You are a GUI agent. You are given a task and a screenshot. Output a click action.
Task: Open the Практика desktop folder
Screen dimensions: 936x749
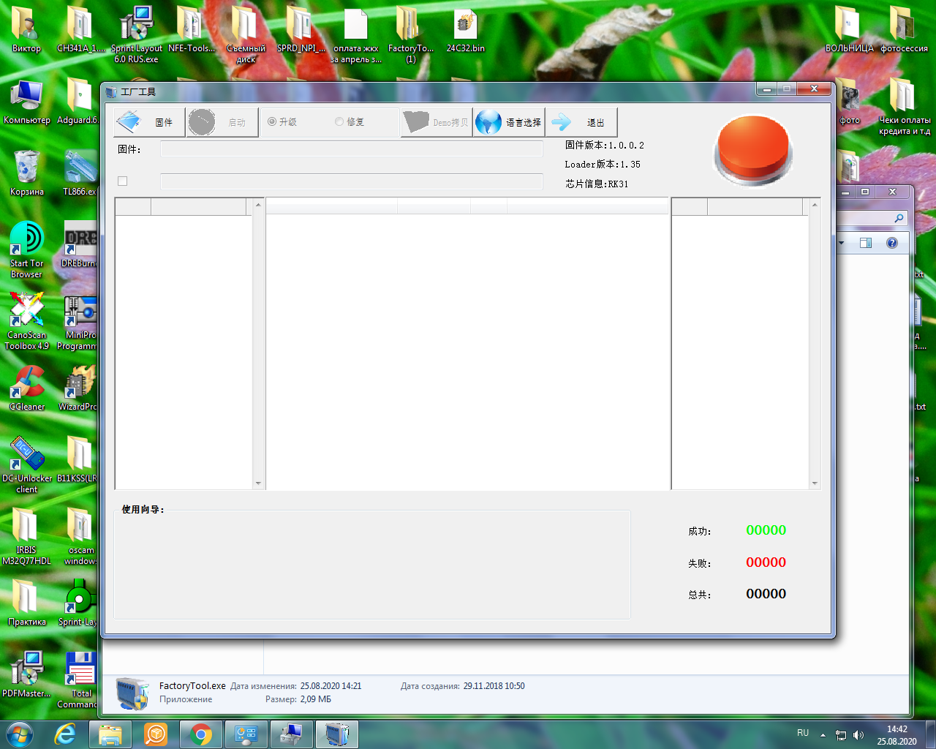26,603
